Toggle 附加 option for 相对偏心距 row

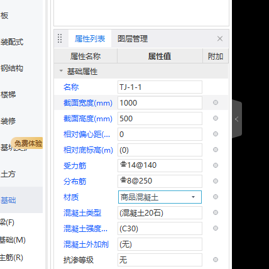pos(216,134)
